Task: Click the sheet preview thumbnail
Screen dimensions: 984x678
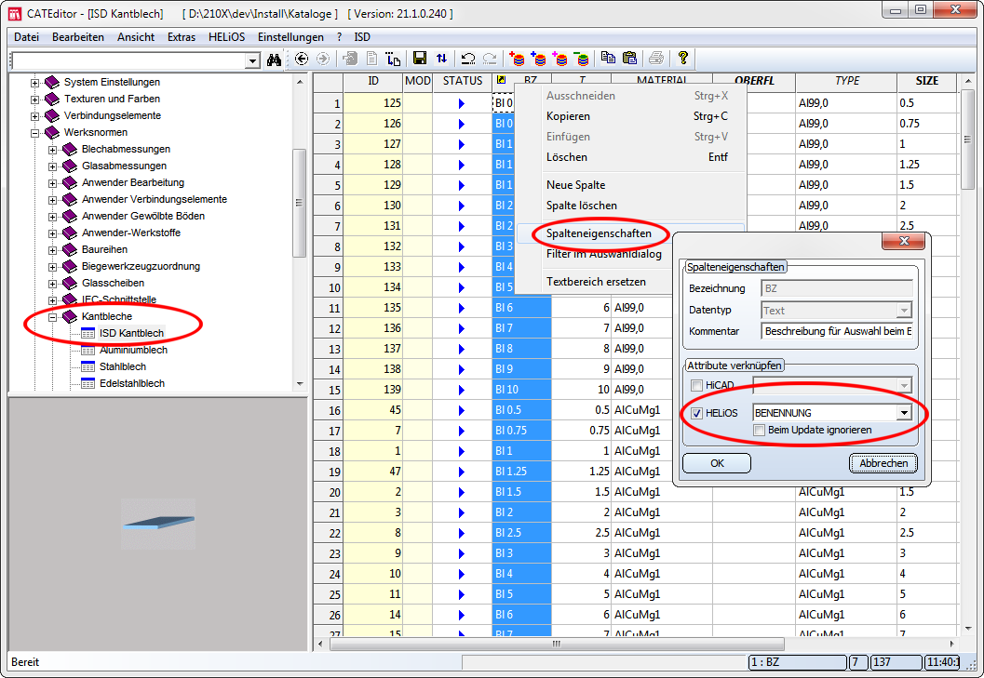Action: coord(158,523)
